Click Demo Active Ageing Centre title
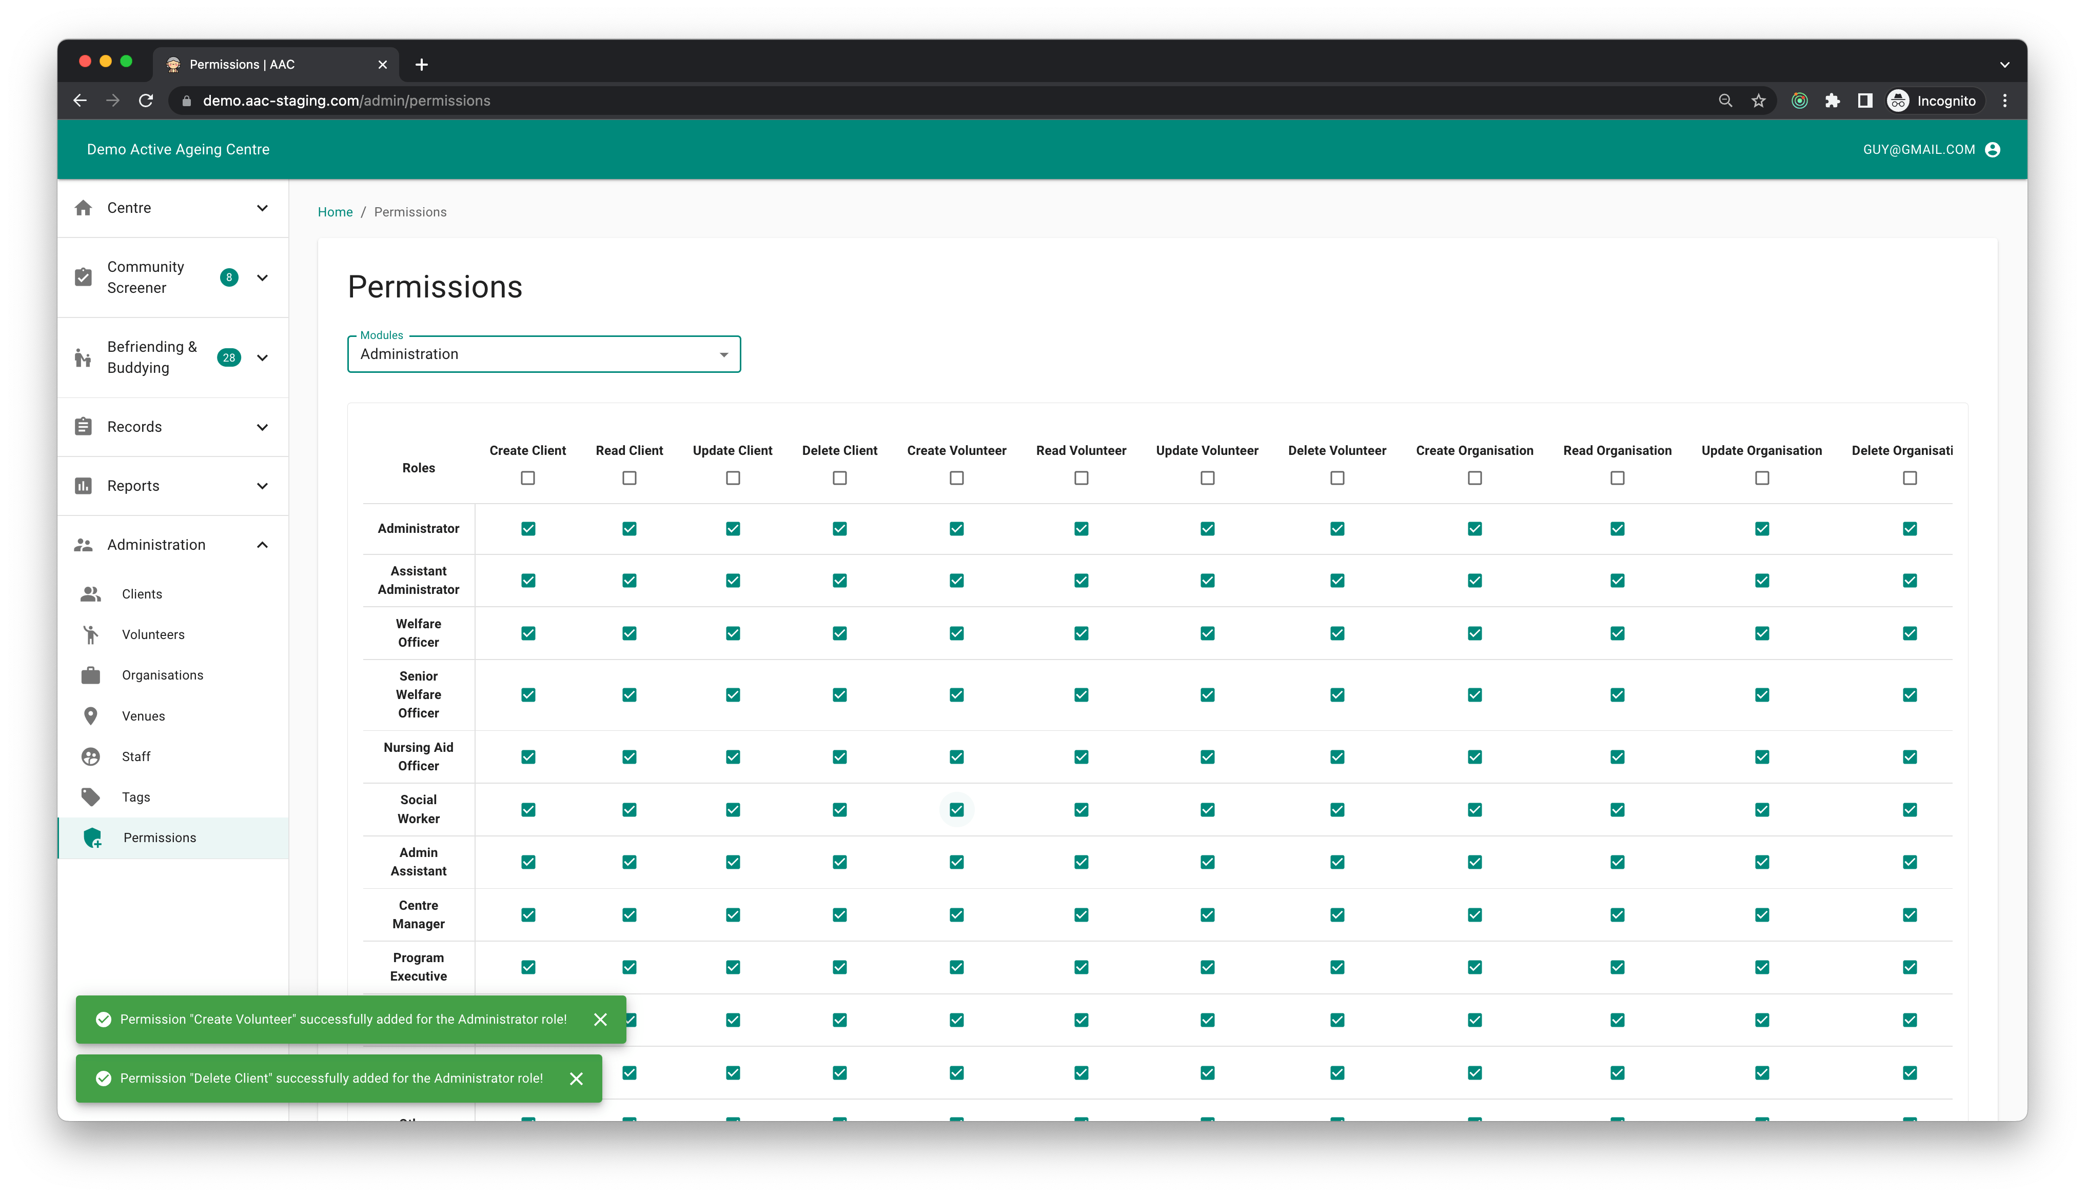The image size is (2085, 1197). pyautogui.click(x=179, y=150)
